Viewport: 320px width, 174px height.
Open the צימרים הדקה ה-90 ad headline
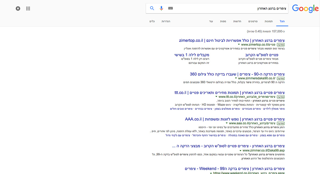coord(237,74)
